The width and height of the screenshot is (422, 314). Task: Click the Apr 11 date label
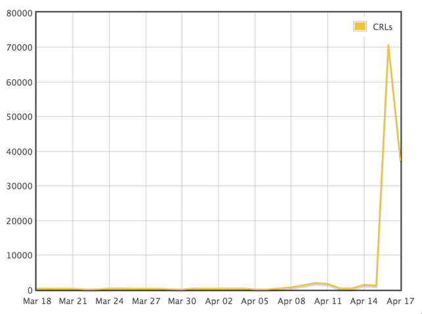tap(327, 302)
